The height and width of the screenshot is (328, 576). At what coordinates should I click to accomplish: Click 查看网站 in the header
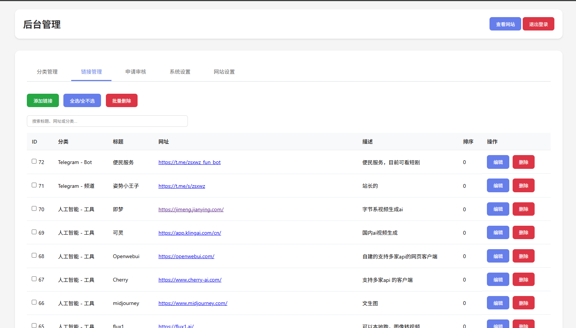[x=505, y=24]
